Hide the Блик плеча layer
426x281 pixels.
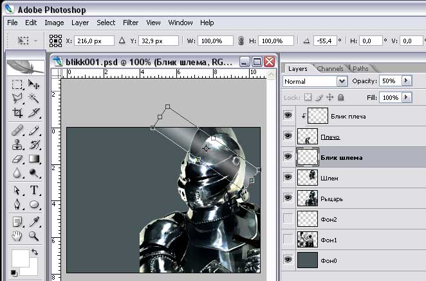pyautogui.click(x=288, y=115)
